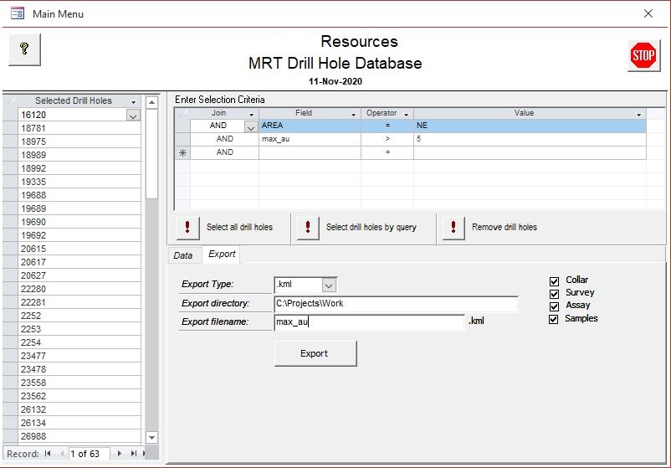Go to next record in navigator

(120, 454)
